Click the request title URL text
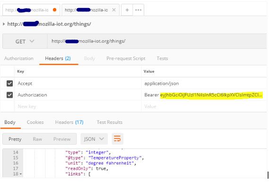 click(49, 24)
